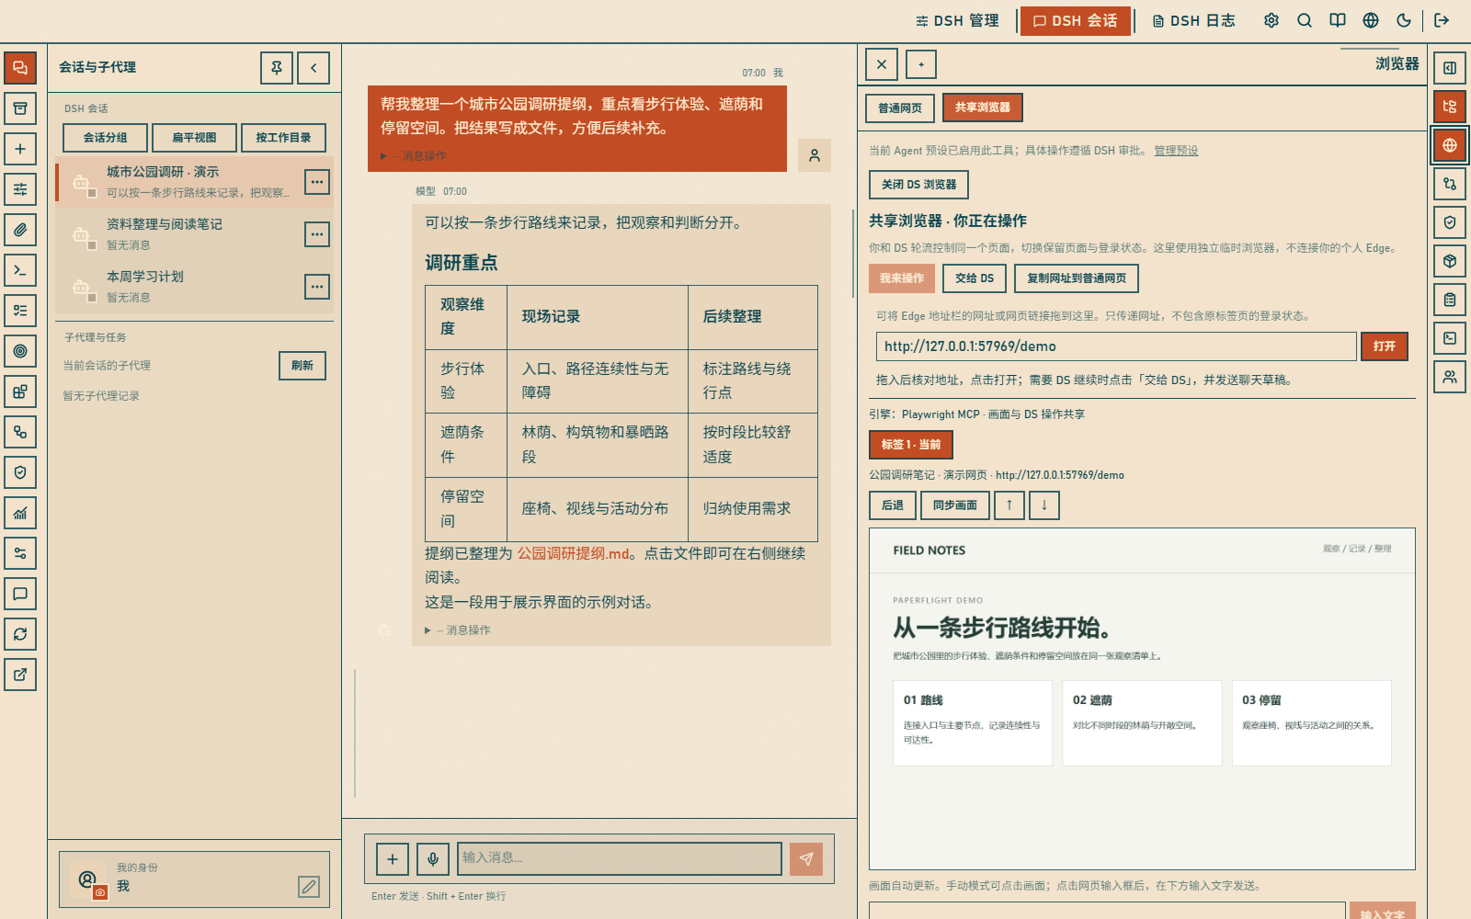
Task: Click the plus icon in left sidebar
Action: pyautogui.click(x=20, y=149)
